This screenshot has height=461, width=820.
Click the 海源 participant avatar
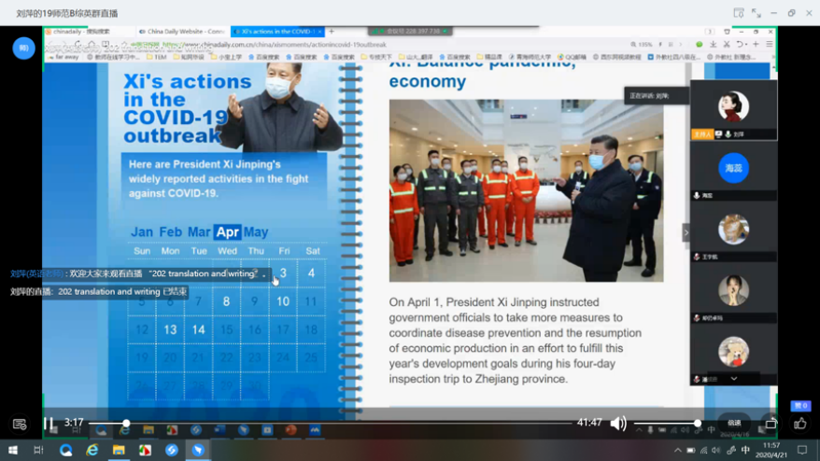coord(733,168)
